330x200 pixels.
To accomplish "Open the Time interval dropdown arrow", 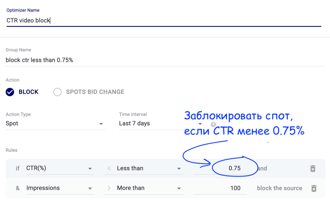I will [200, 124].
